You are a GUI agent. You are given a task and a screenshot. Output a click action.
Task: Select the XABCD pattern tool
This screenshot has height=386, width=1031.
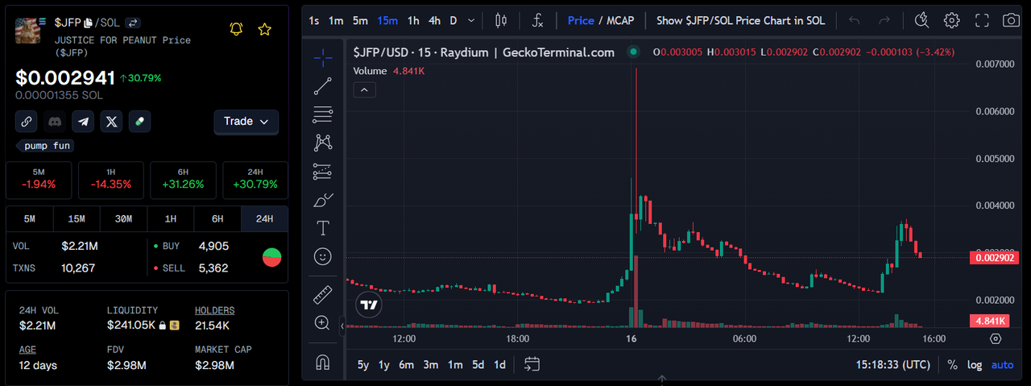(x=323, y=143)
